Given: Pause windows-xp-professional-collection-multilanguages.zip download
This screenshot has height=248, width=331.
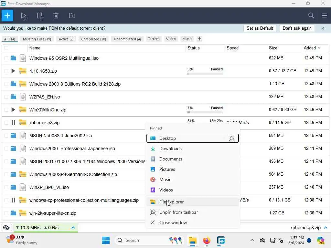Looking at the screenshot, I should [x=13, y=200].
